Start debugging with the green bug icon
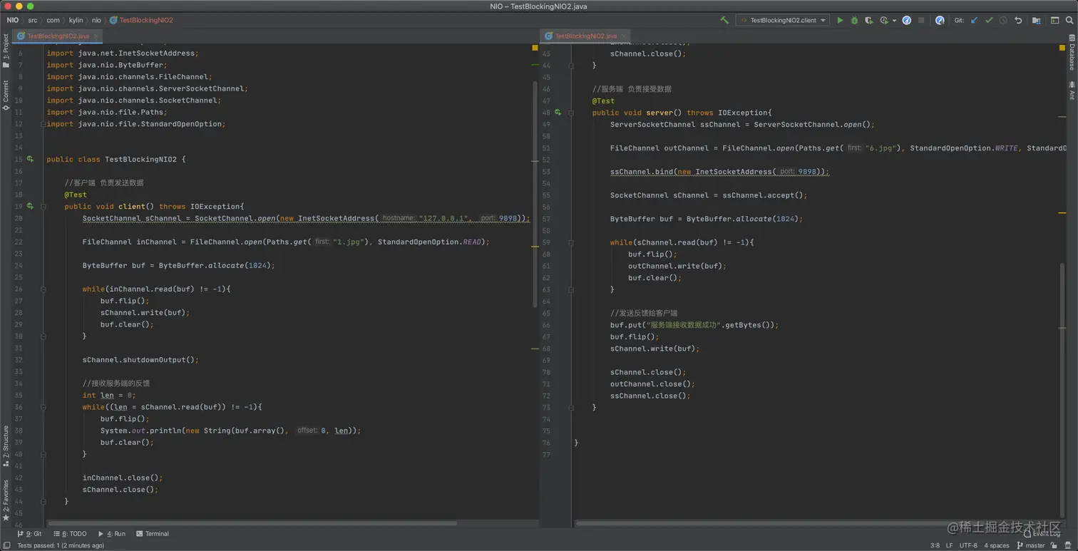 [854, 21]
